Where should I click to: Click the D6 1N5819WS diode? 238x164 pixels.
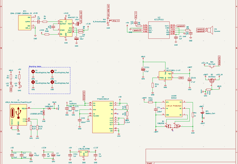pyautogui.click(x=49, y=108)
